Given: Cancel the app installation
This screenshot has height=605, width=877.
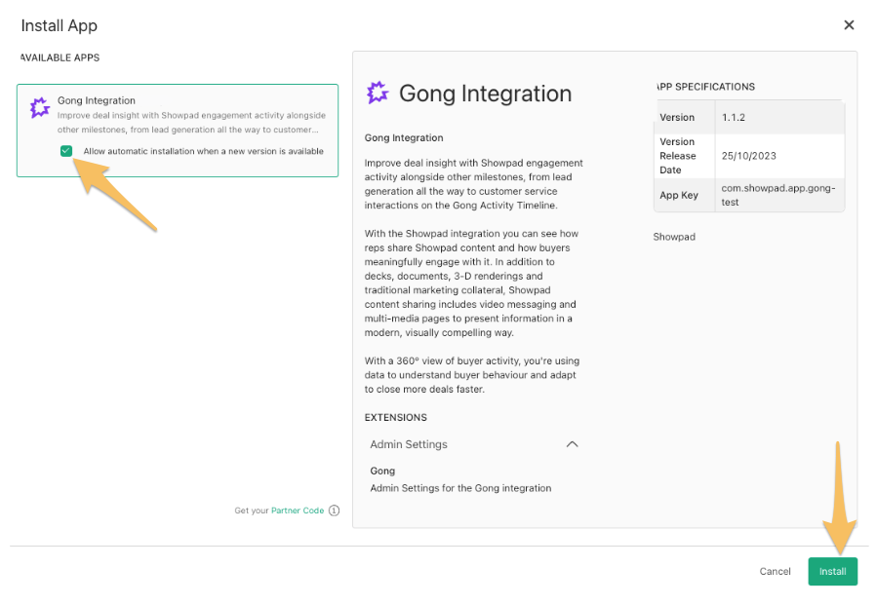Looking at the screenshot, I should pos(775,572).
